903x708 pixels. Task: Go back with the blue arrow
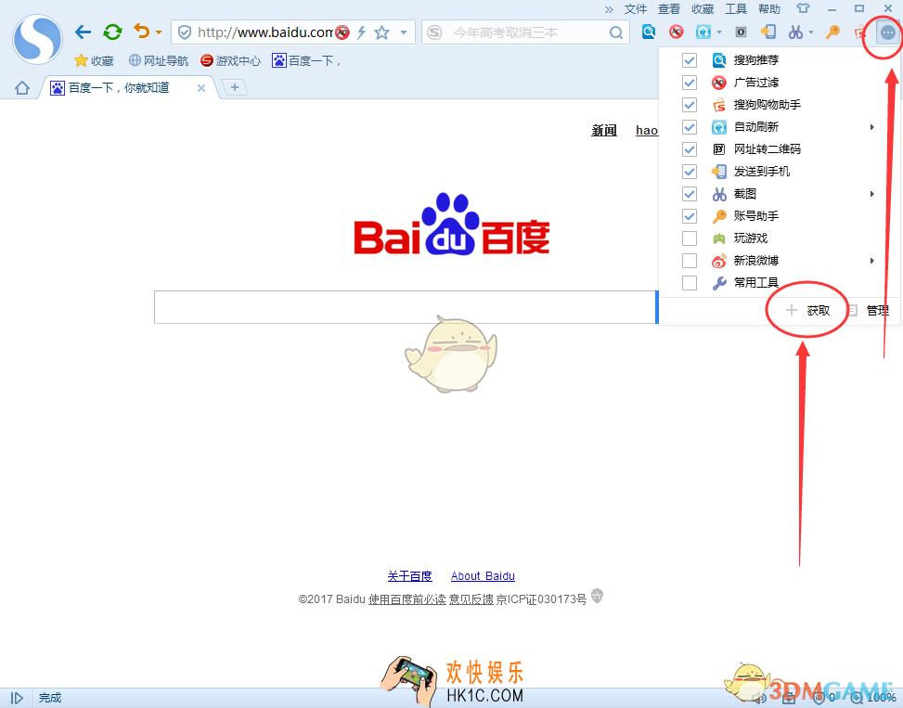click(x=83, y=32)
